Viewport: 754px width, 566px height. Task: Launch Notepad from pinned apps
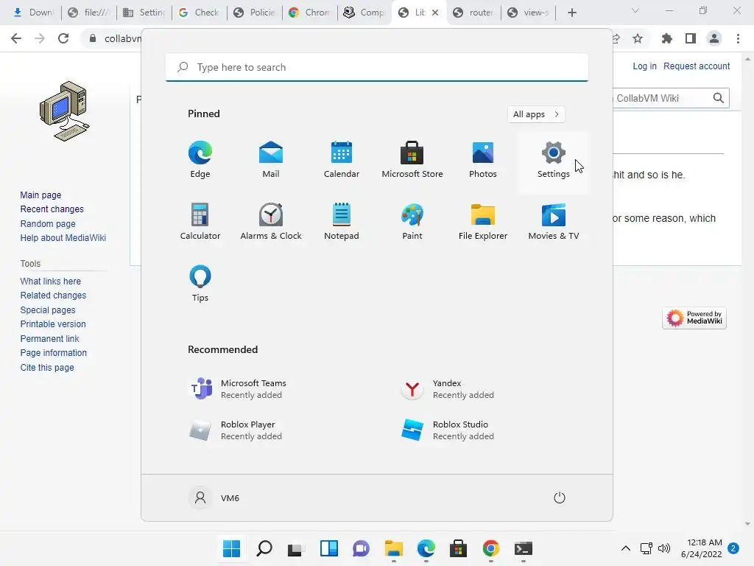342,222
